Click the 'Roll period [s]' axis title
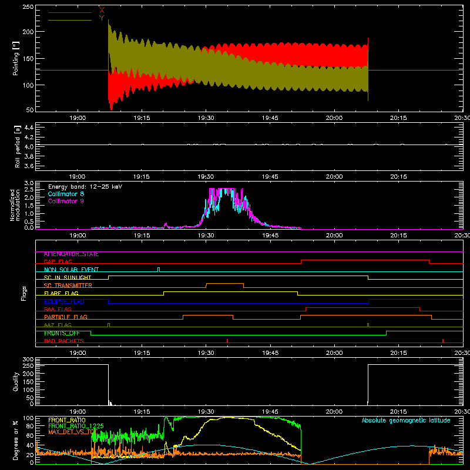Image resolution: width=470 pixels, height=470 pixels. tap(18, 146)
